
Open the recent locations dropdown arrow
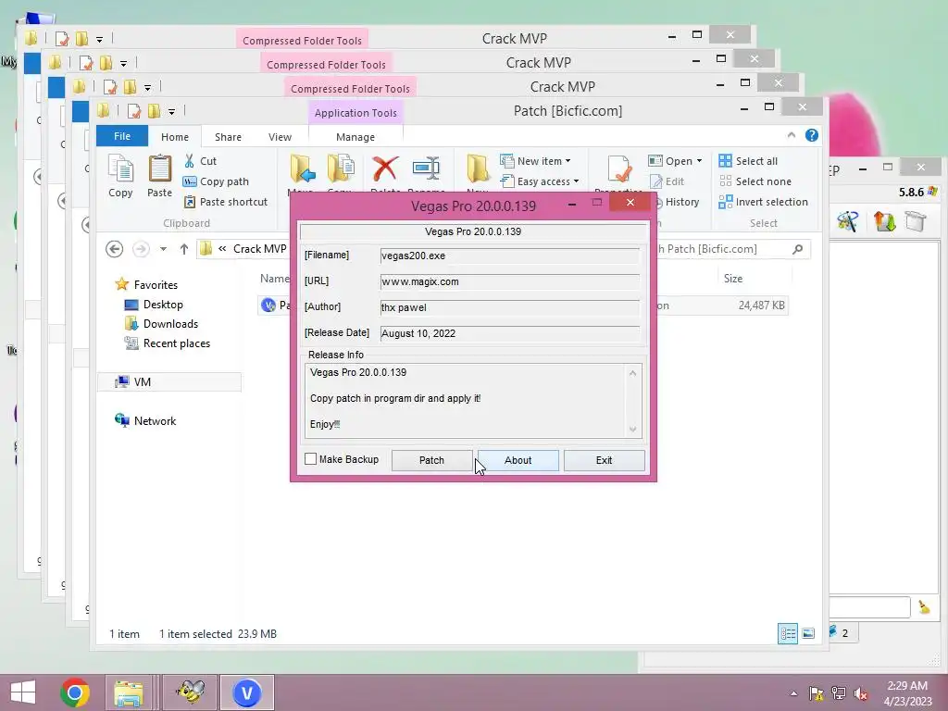click(163, 249)
